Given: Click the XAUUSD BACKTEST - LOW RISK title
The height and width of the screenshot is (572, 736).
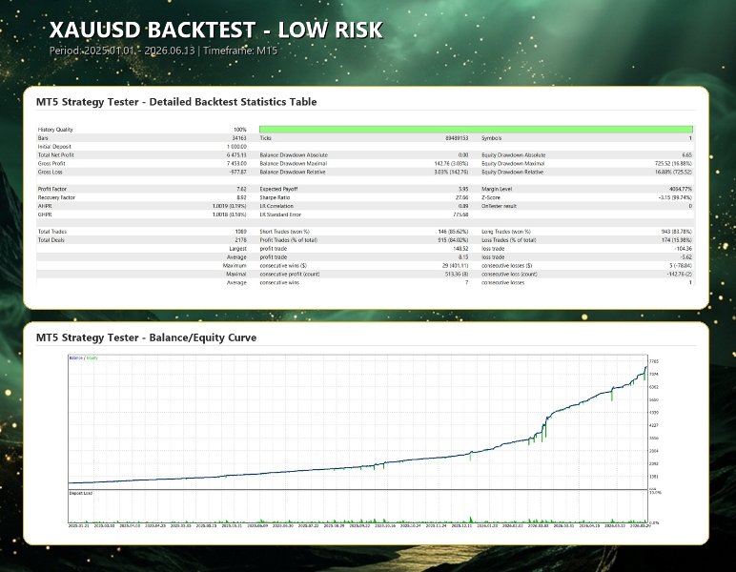Looking at the screenshot, I should coord(215,30).
